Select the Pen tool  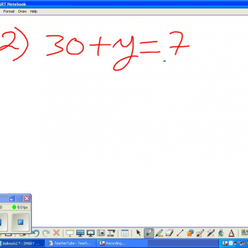[149, 233]
